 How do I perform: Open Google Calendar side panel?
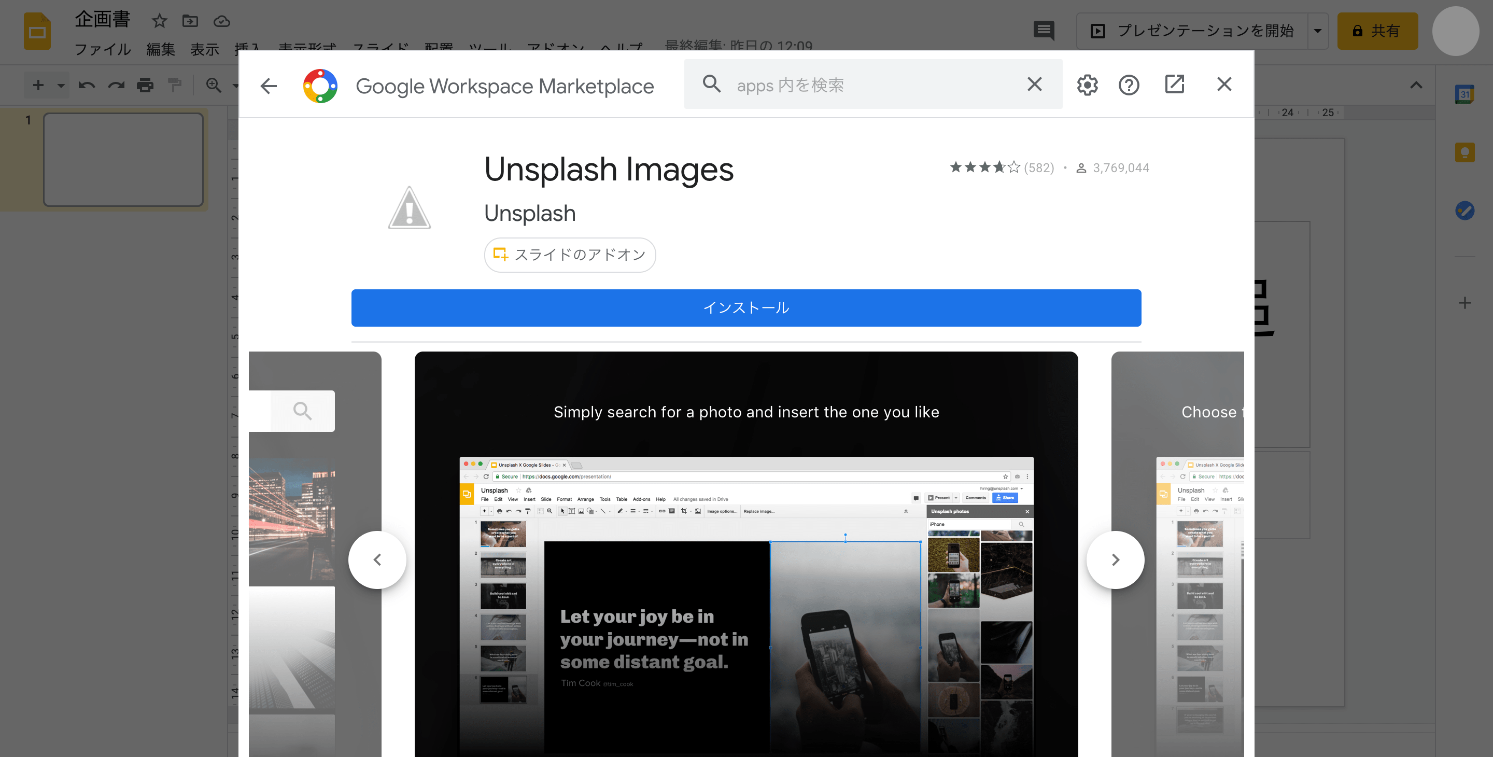click(1464, 94)
